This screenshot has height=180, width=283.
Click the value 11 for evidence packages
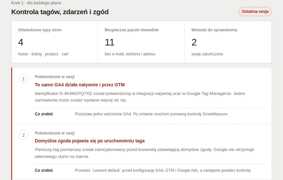pos(110,42)
